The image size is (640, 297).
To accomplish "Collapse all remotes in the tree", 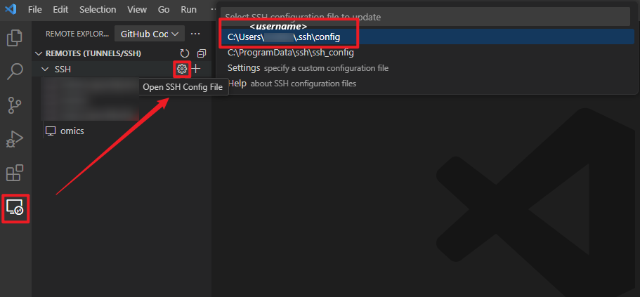I will tap(202, 53).
